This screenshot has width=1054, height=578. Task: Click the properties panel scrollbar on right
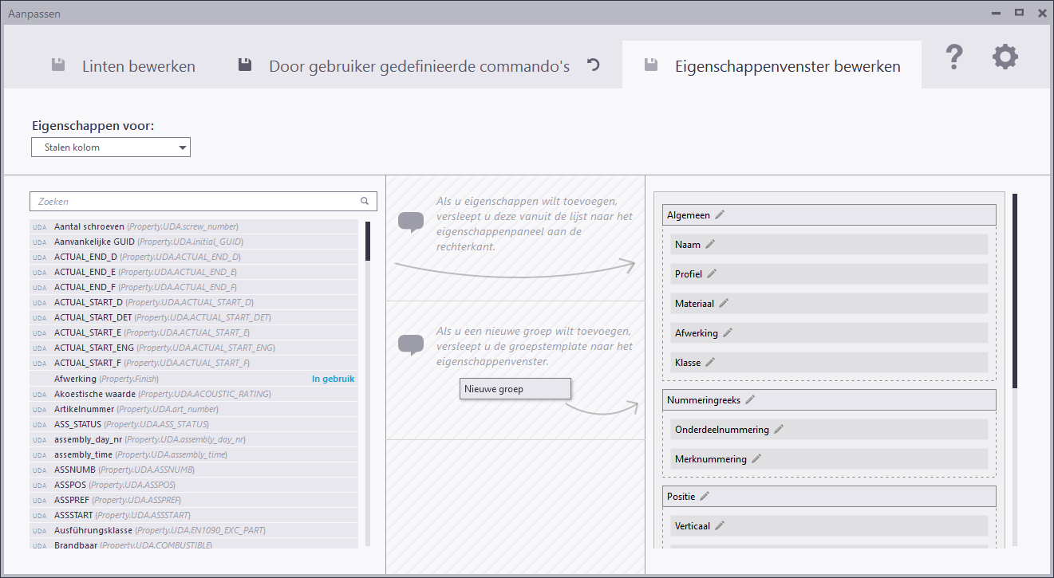[1015, 291]
